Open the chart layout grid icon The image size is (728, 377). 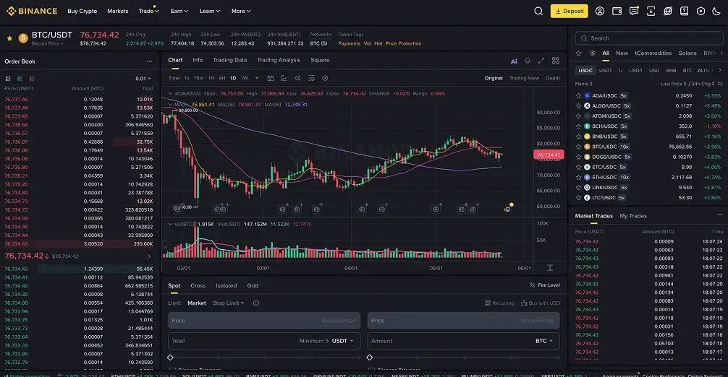(555, 61)
